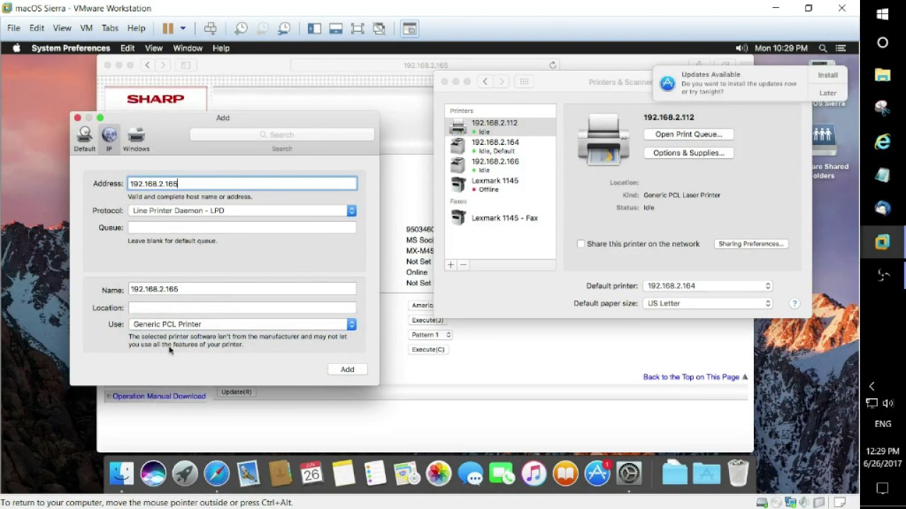906x509 pixels.
Task: Select the Windows printer tab icon
Action: click(x=136, y=139)
